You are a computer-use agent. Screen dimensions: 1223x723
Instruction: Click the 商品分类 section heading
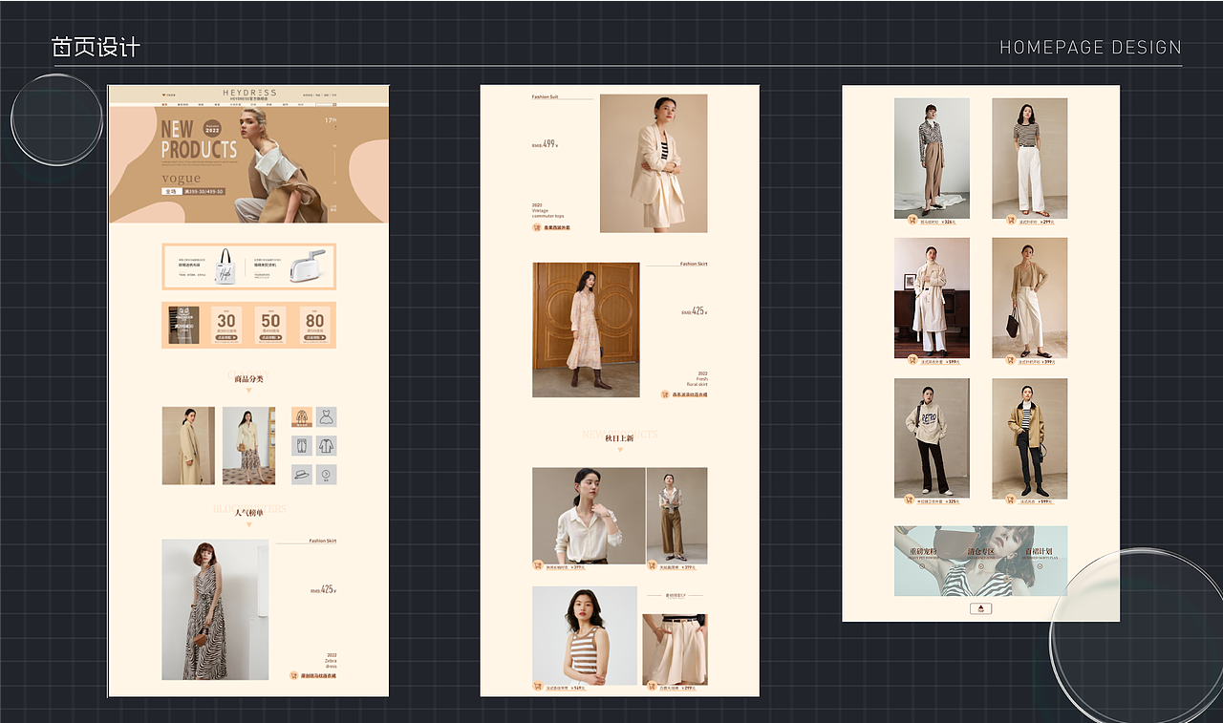pos(248,379)
